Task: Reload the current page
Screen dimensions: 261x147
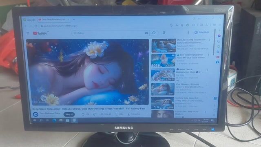Action: pyautogui.click(x=36, y=26)
